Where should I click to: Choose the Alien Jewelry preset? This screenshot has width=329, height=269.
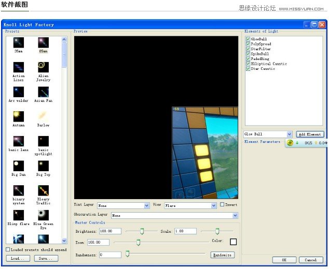tap(43, 67)
